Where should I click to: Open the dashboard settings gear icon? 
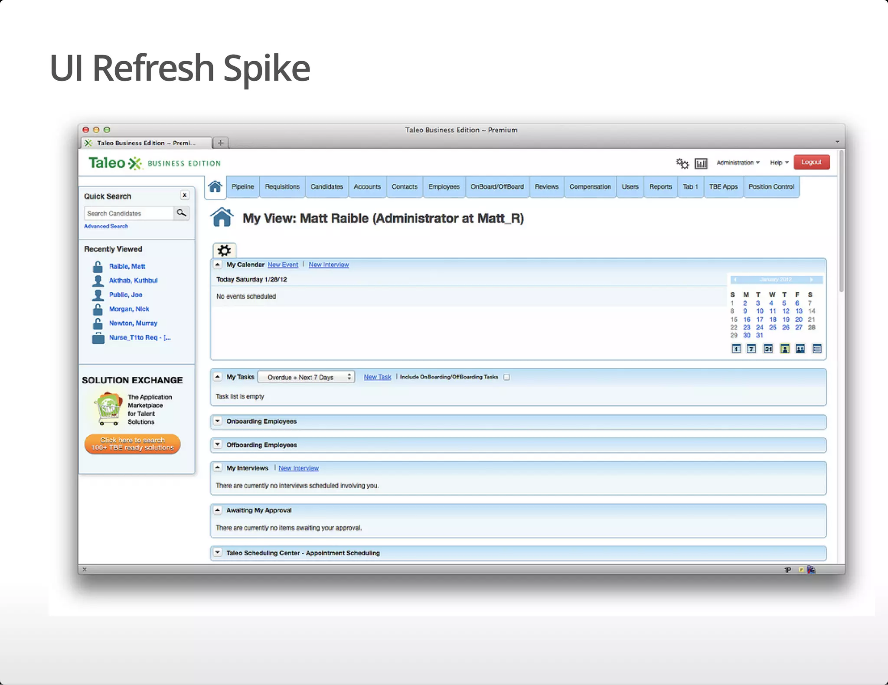click(x=224, y=250)
